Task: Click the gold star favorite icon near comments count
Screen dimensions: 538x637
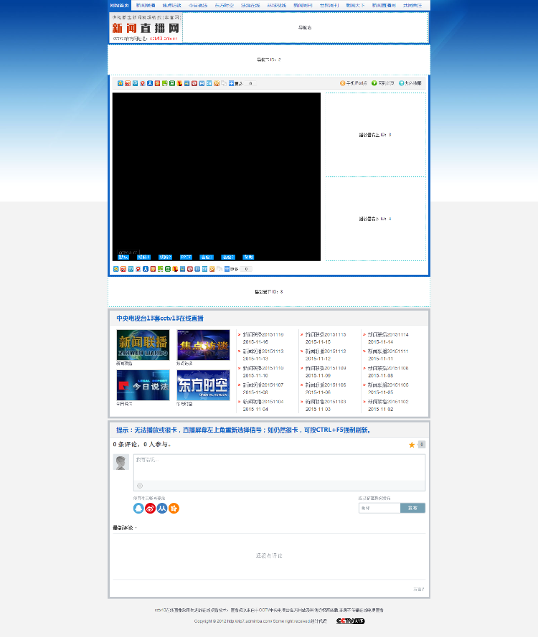Action: (x=412, y=445)
